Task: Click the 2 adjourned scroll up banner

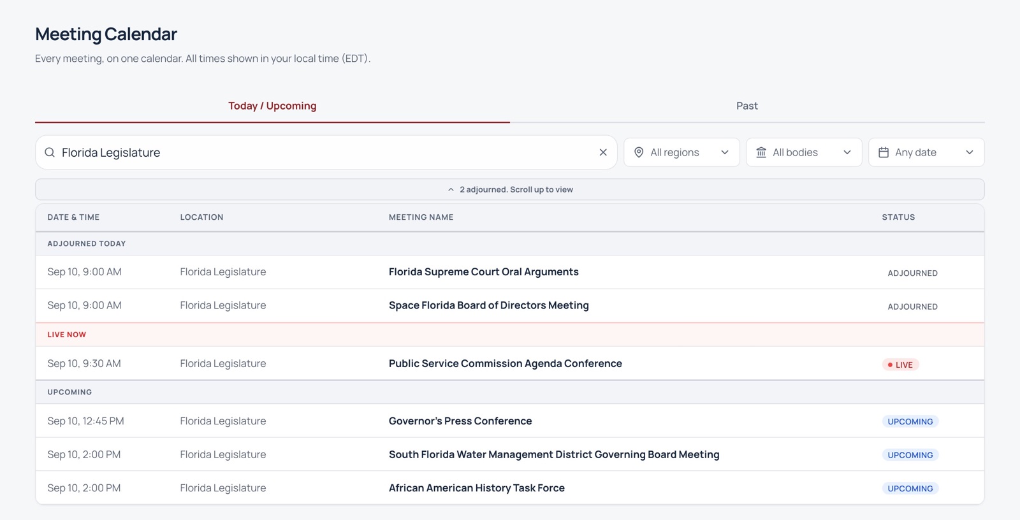Action: click(510, 189)
